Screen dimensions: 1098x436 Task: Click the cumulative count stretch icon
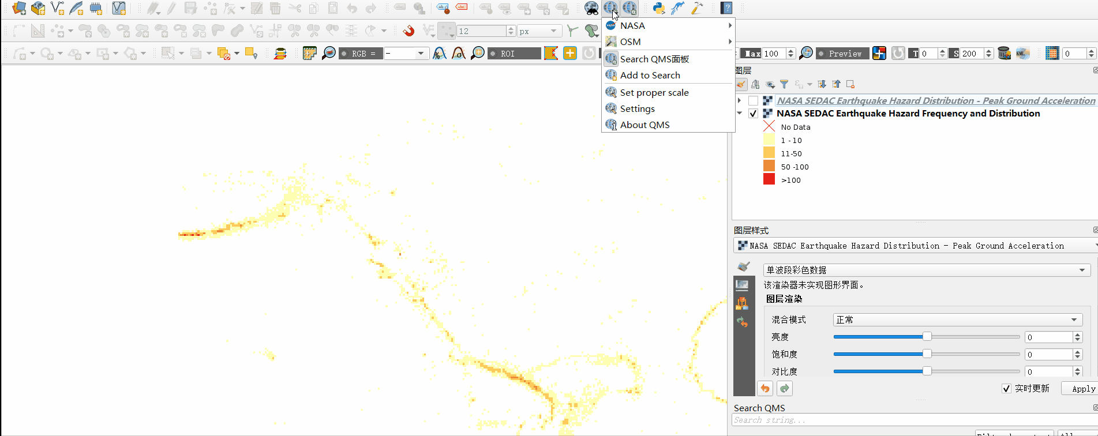coord(440,54)
